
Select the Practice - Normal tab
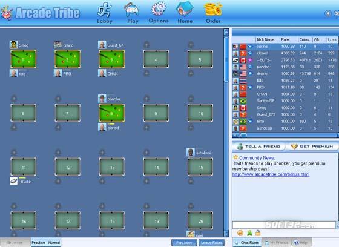pyautogui.click(x=45, y=242)
